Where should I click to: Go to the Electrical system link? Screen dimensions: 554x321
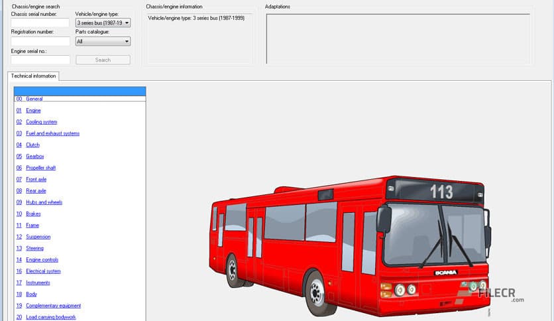43,271
